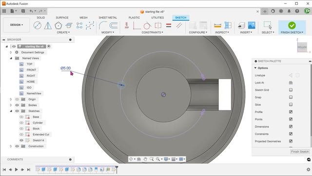Open the CREATE dropdown menu
The width and height of the screenshot is (312, 176).
point(63,32)
